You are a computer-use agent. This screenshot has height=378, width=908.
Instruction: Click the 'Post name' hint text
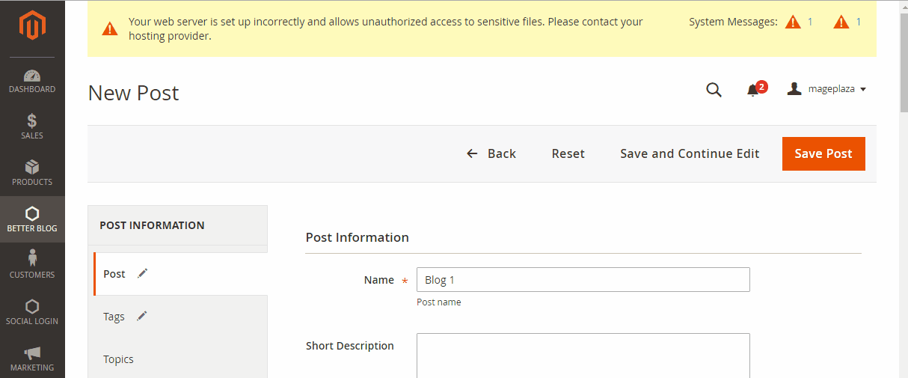(439, 302)
